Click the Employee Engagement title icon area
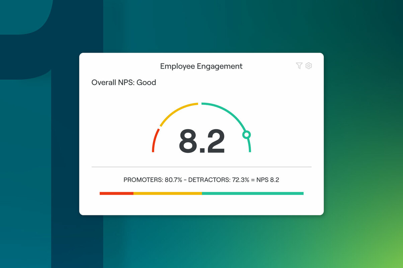 coord(201,66)
